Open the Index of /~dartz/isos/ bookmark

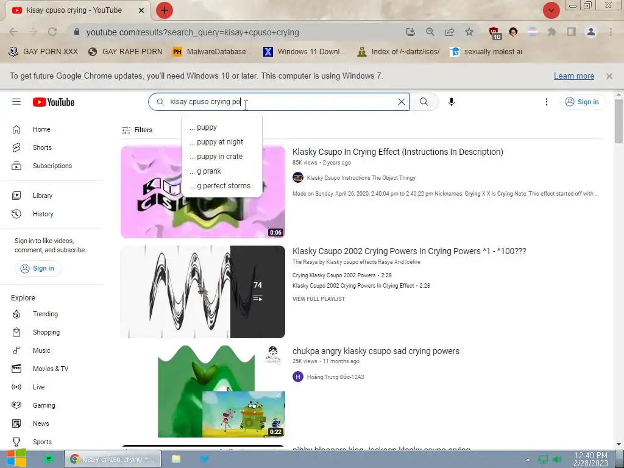[399, 52]
